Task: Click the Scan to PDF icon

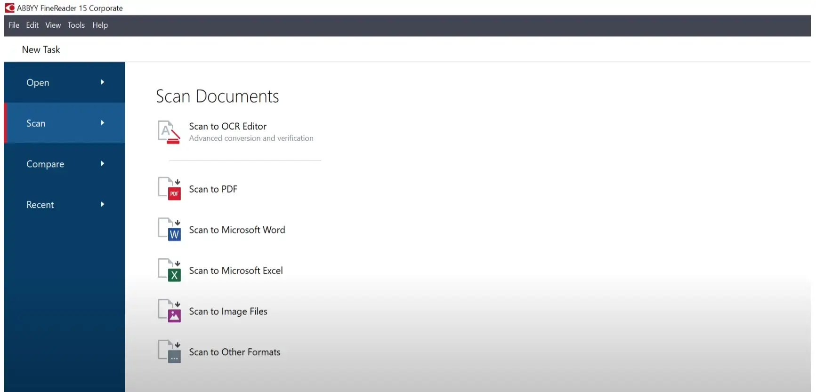Action: (170, 189)
